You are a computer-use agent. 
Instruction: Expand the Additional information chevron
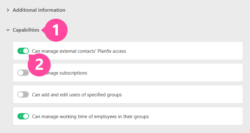8,10
